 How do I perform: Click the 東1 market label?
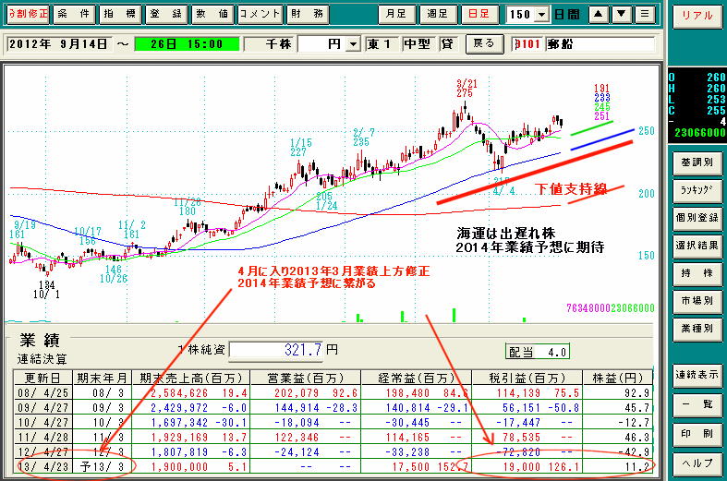tap(382, 44)
